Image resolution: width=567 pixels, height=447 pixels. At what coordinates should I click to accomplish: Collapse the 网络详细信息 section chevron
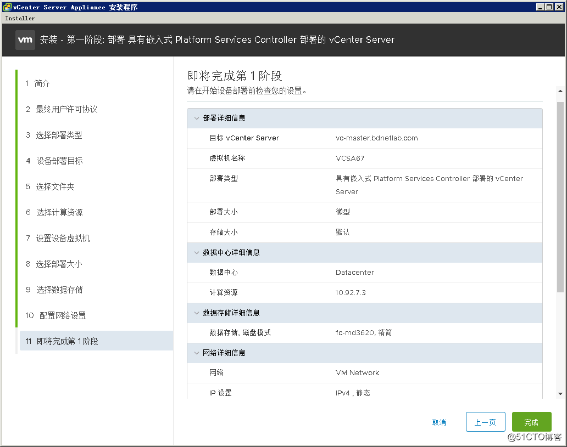197,353
